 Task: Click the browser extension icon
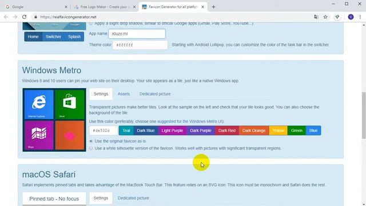(337, 17)
